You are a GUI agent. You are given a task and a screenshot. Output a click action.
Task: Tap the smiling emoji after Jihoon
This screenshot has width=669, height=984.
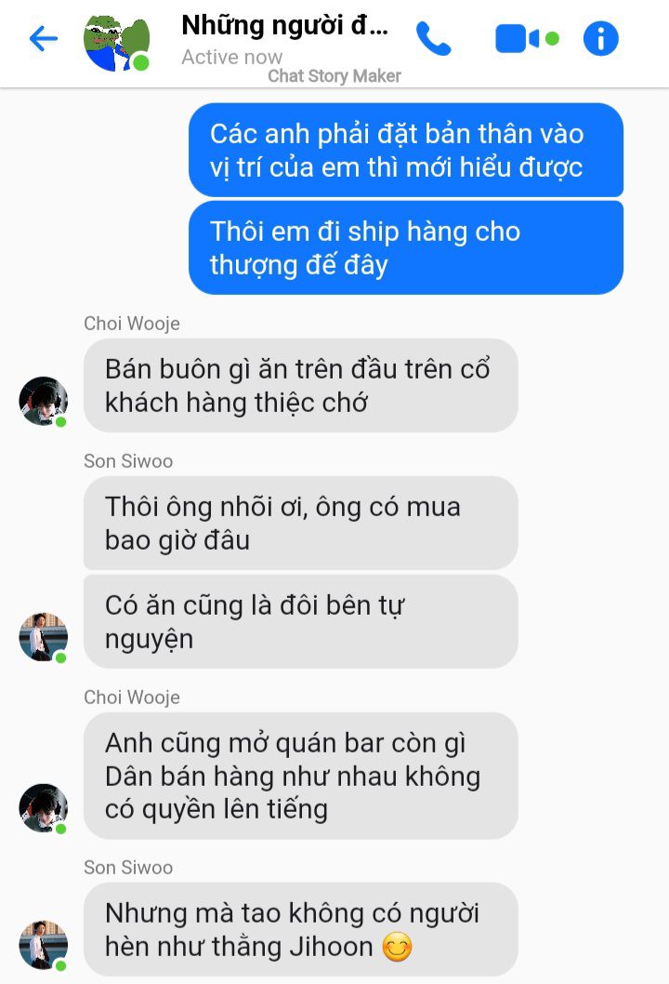coord(398,947)
